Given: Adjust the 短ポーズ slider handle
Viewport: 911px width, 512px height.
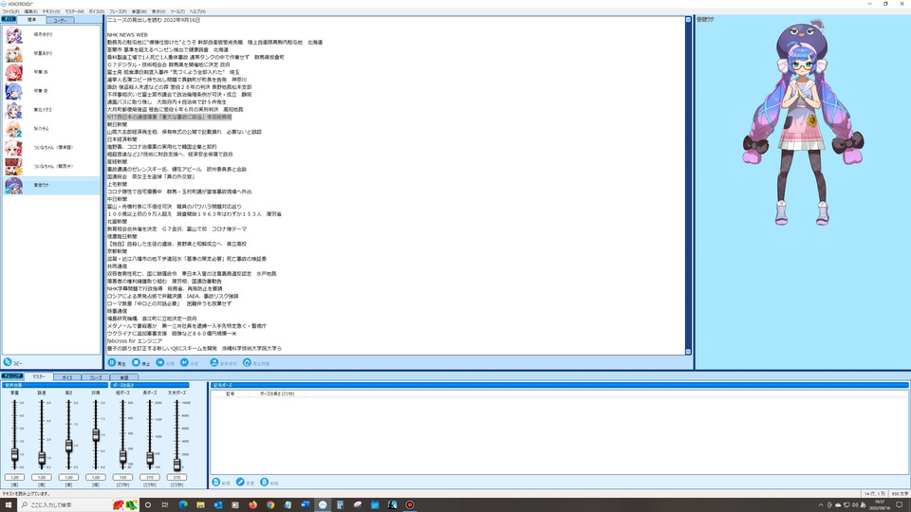Looking at the screenshot, I should [122, 457].
